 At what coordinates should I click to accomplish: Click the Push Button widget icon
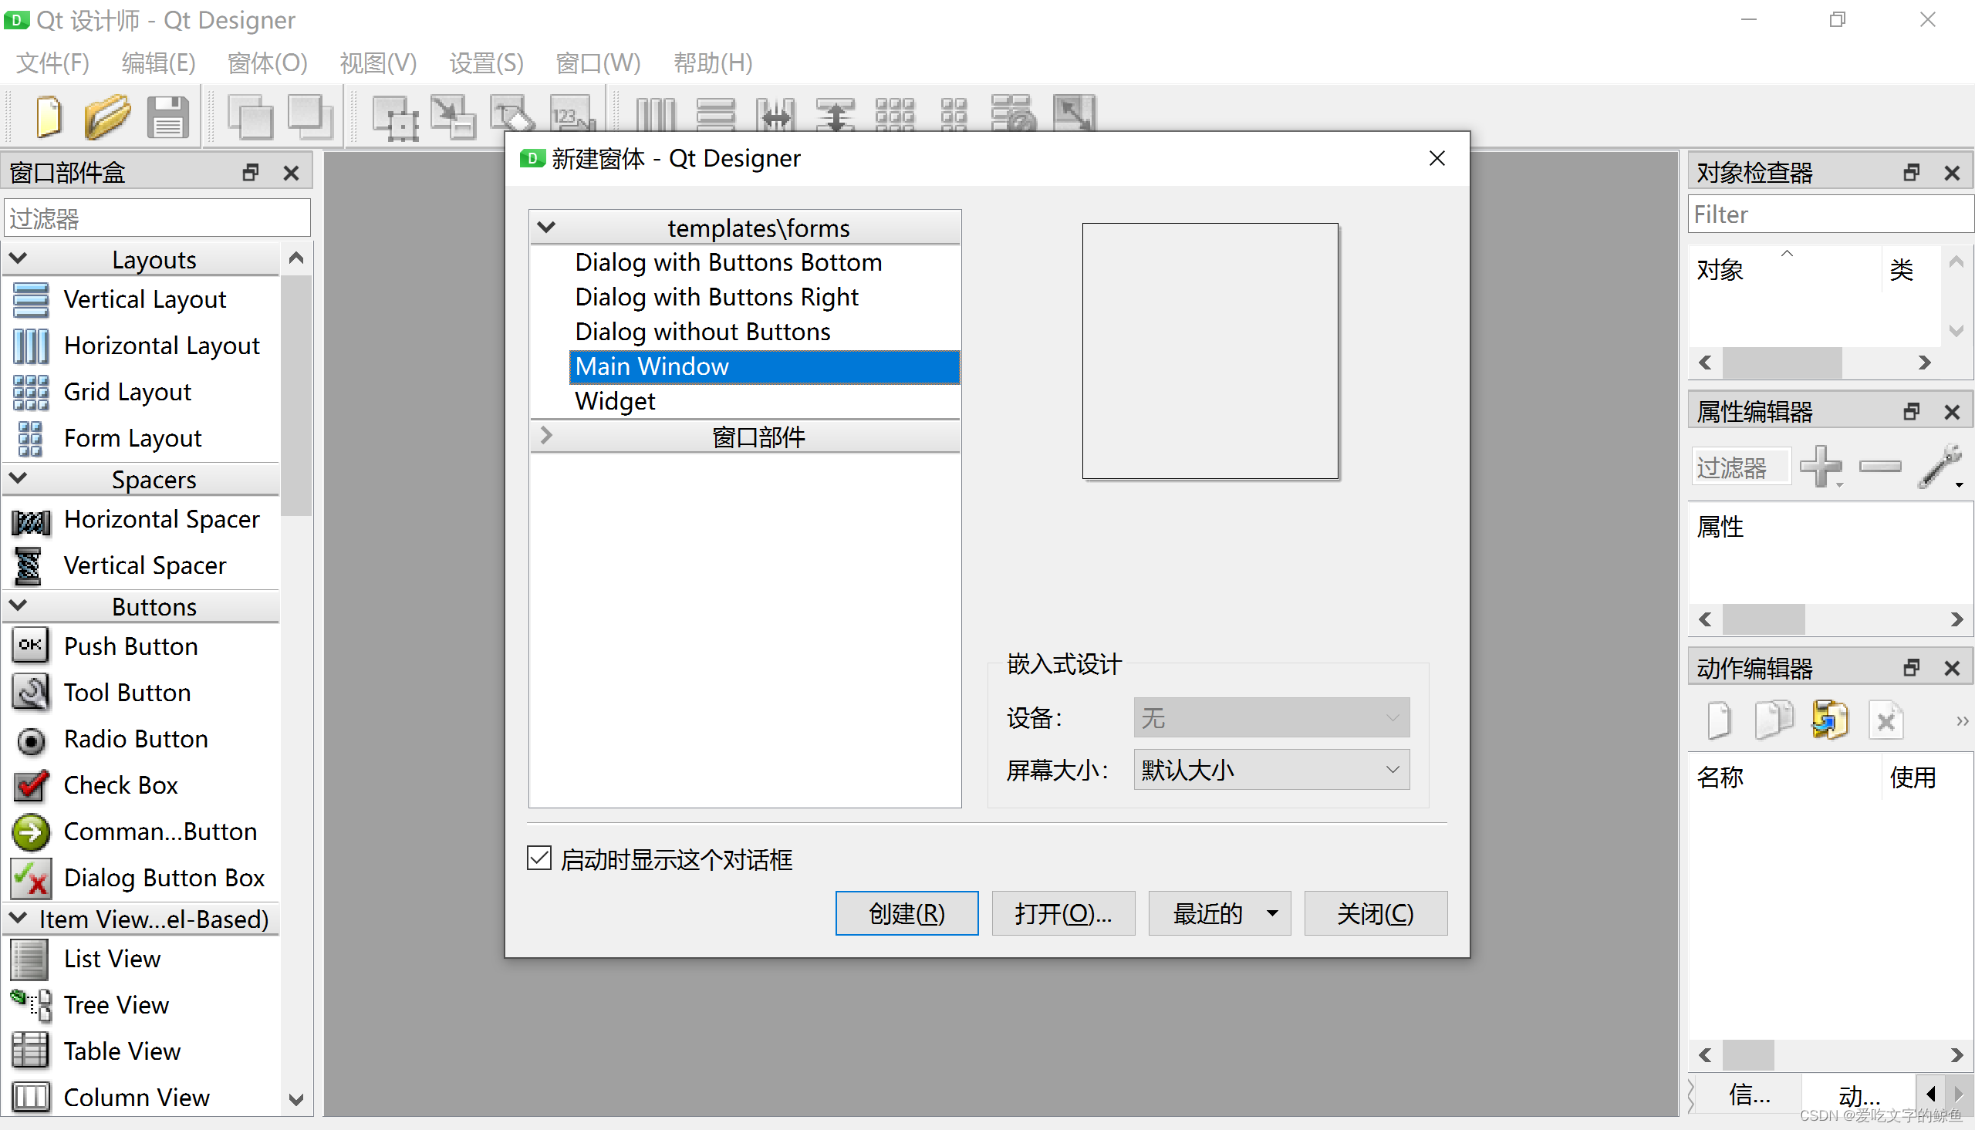point(31,646)
